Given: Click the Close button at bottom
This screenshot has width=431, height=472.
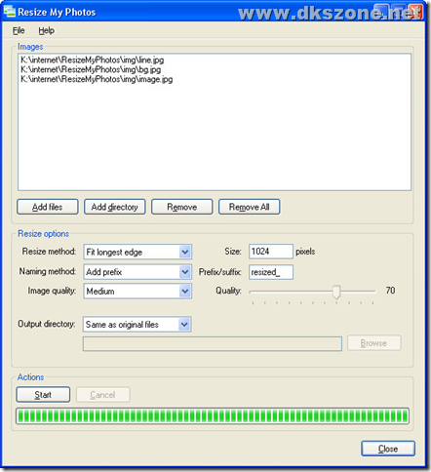Looking at the screenshot, I should (x=388, y=449).
